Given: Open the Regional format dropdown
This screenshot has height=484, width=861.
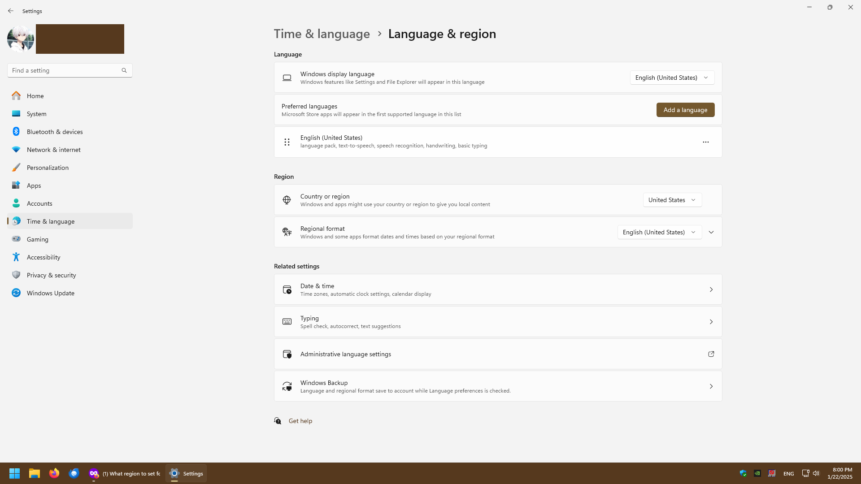Looking at the screenshot, I should tap(659, 232).
